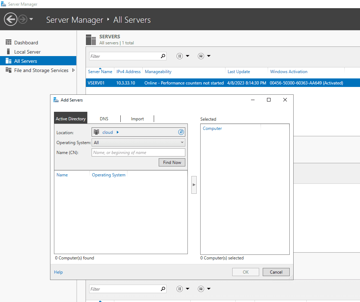Switch to the DNS tab in Add Servers

tap(104, 119)
